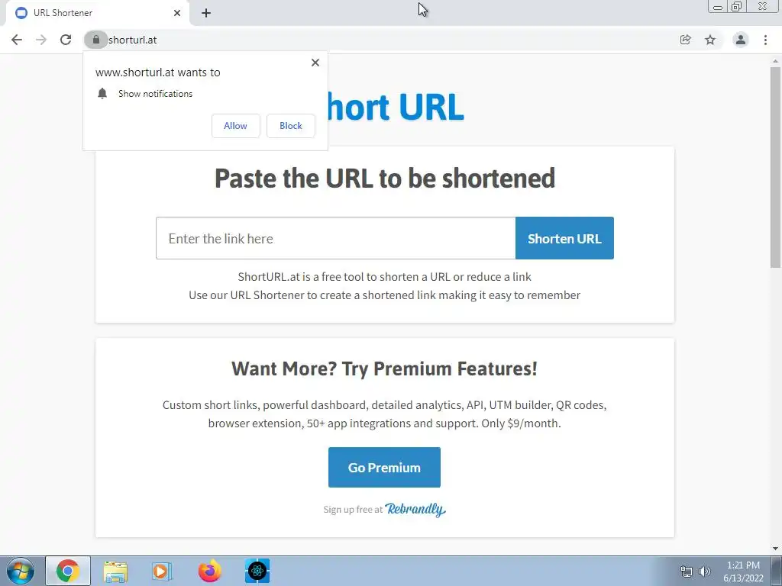Allow notifications from shorturl.at
Screen dimensions: 782x586
(x=235, y=126)
